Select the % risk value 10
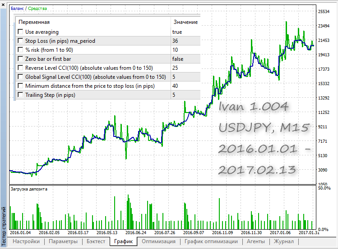The width and height of the screenshot is (338, 249). click(x=175, y=50)
